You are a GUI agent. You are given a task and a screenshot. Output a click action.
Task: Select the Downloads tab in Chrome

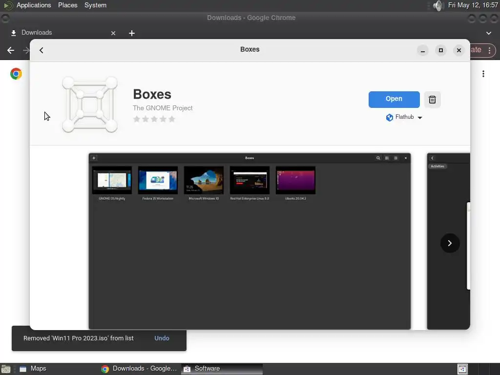click(62, 33)
